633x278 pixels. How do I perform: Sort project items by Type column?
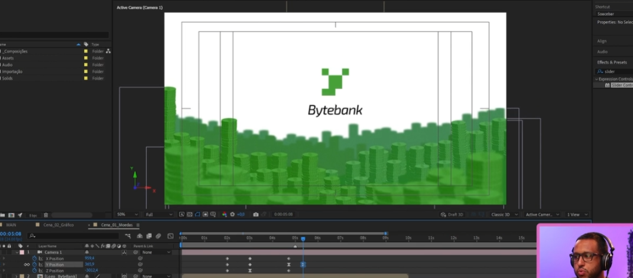[x=95, y=44]
